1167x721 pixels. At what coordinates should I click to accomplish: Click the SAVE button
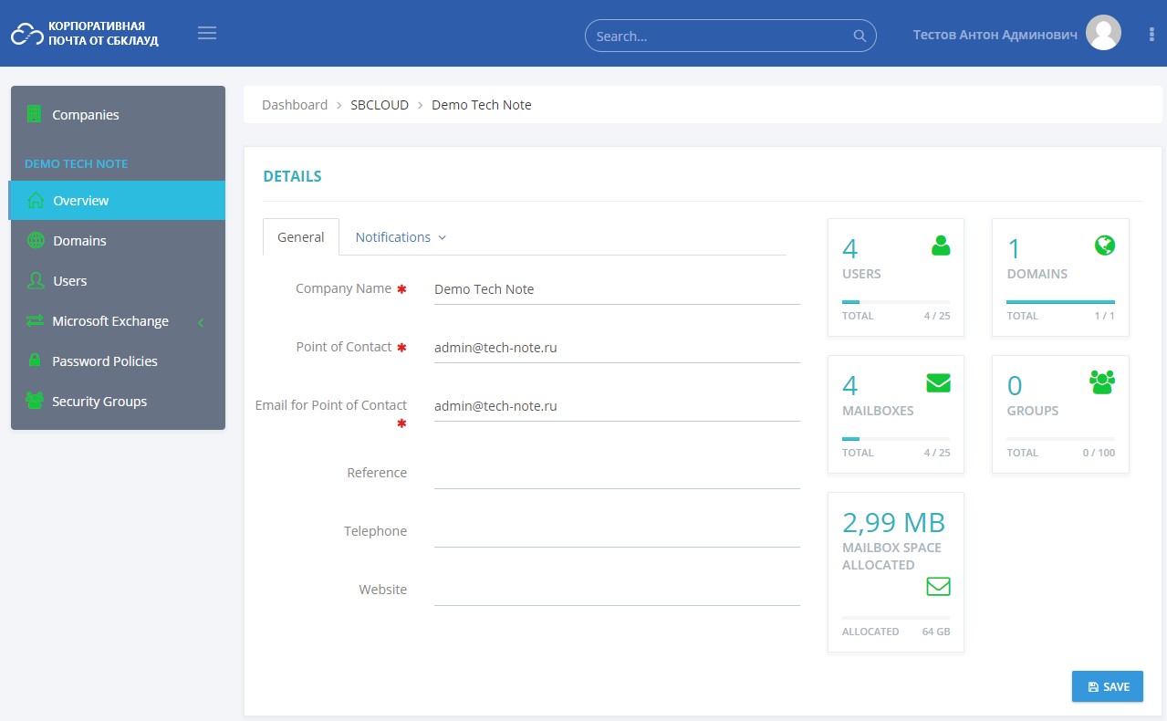coord(1108,686)
